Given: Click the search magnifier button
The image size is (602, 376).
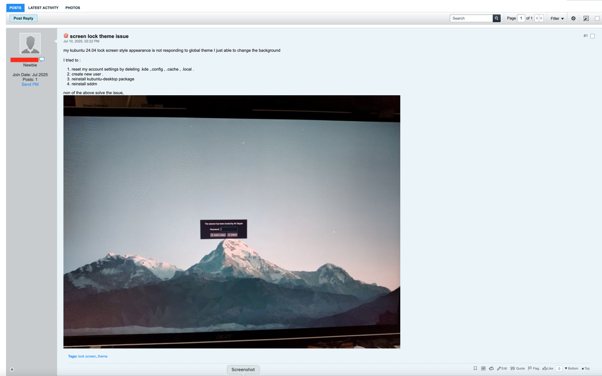Looking at the screenshot, I should point(497,18).
